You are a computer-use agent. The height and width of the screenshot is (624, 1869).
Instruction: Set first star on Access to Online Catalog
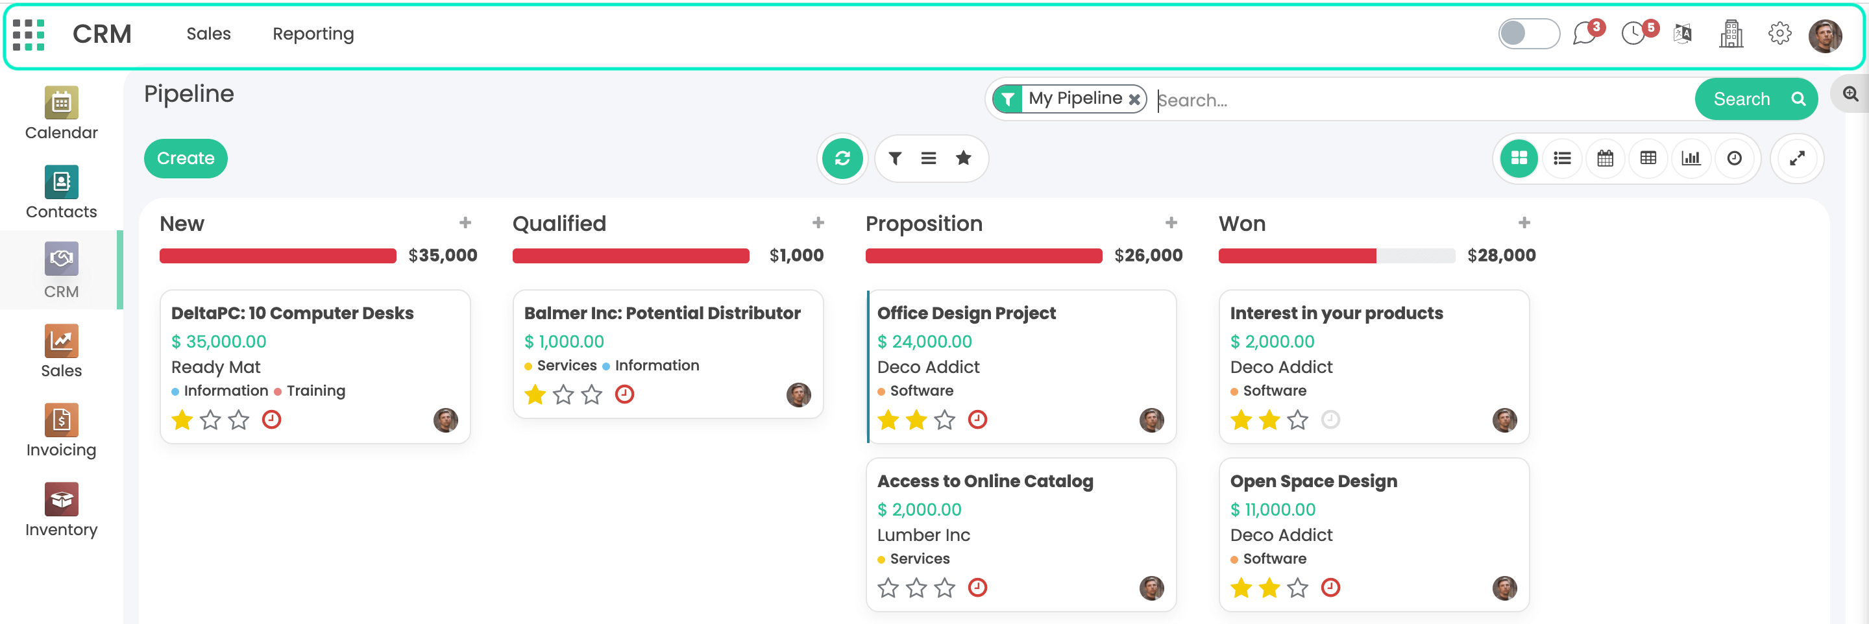click(x=888, y=588)
